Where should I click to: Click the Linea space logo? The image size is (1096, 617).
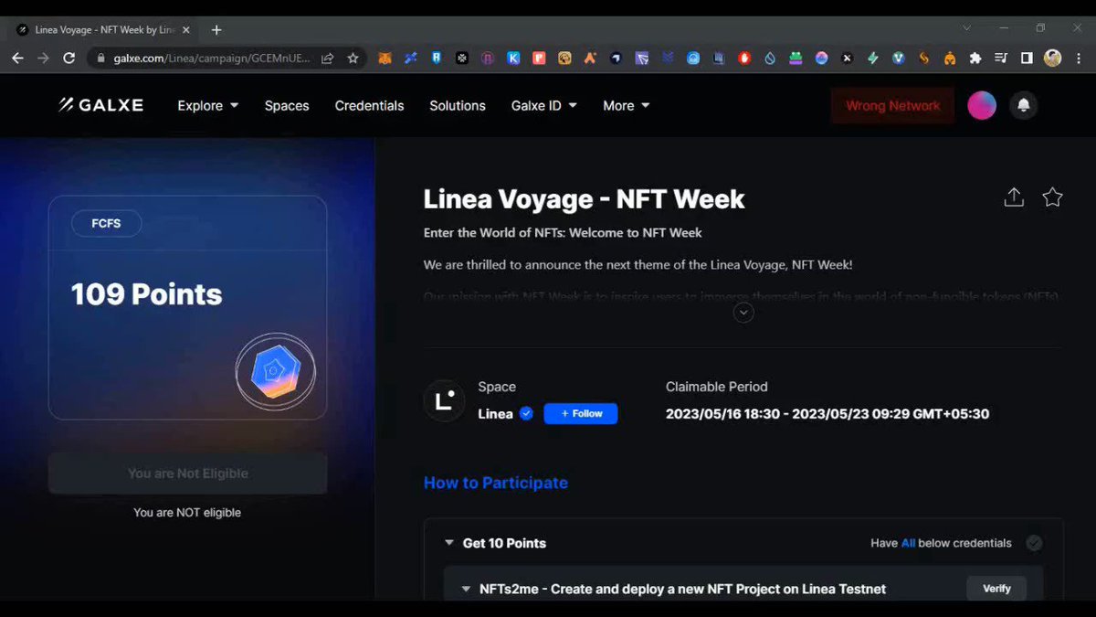pos(445,401)
